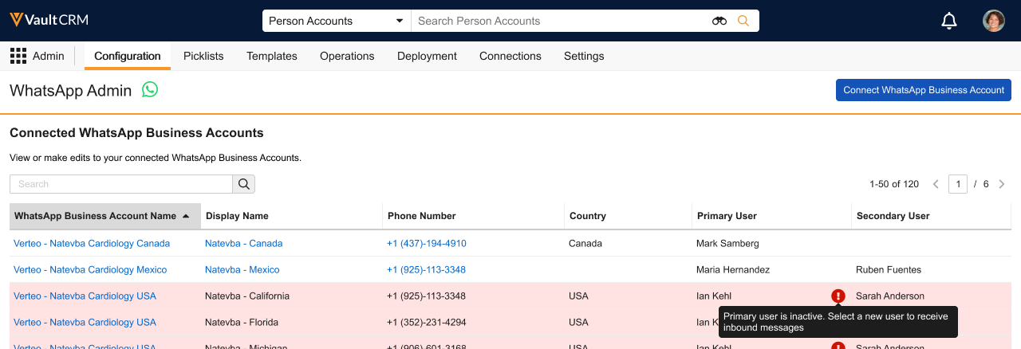Open the notifications bell
1021x349 pixels.
pos(949,21)
